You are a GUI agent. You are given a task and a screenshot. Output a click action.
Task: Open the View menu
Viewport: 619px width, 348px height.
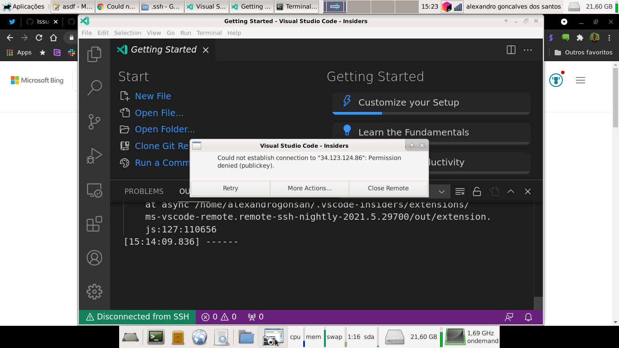click(154, 33)
